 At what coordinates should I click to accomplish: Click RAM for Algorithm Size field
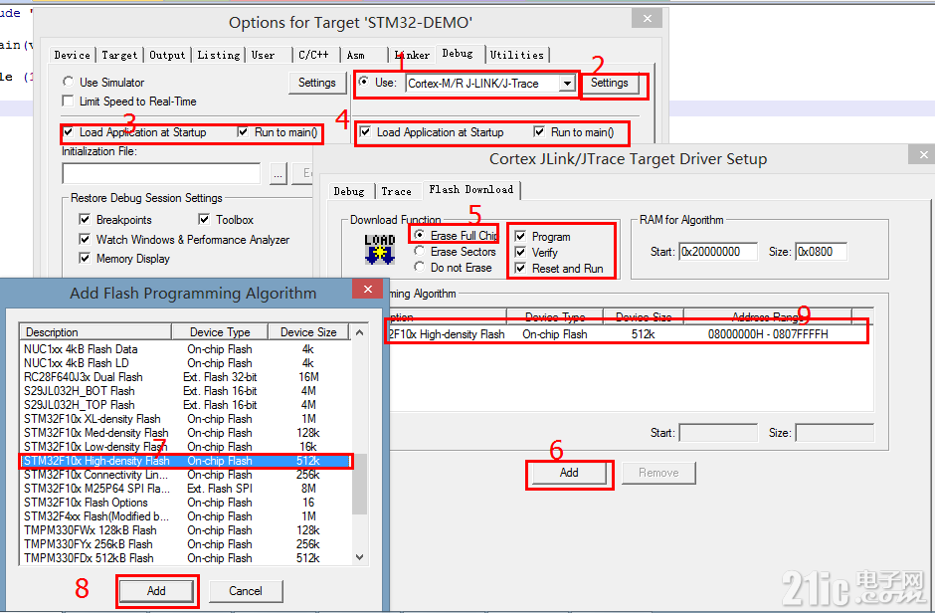click(x=821, y=252)
